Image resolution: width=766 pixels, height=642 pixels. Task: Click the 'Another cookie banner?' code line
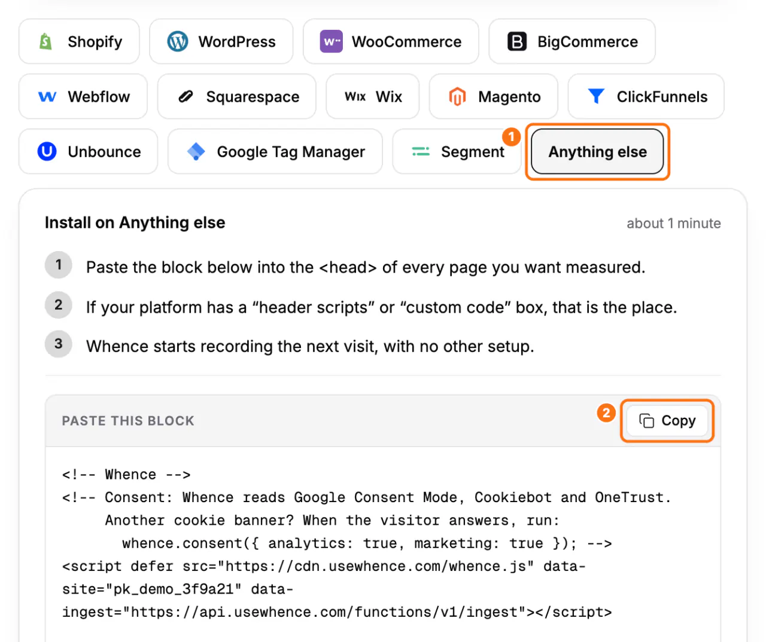[332, 521]
